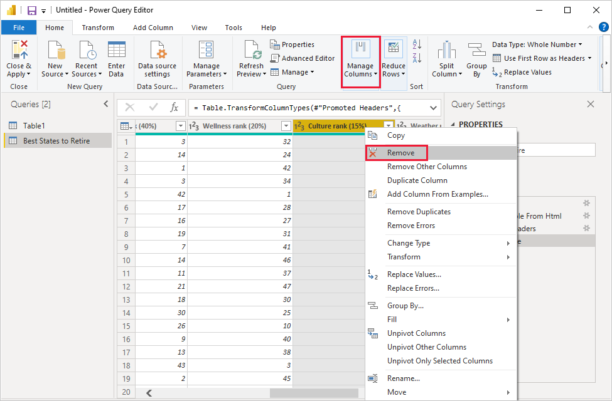Open the Change Type submenu
The width and height of the screenshot is (612, 401).
pos(441,243)
